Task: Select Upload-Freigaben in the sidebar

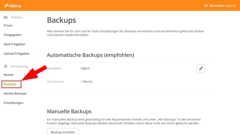Action: point(16,53)
